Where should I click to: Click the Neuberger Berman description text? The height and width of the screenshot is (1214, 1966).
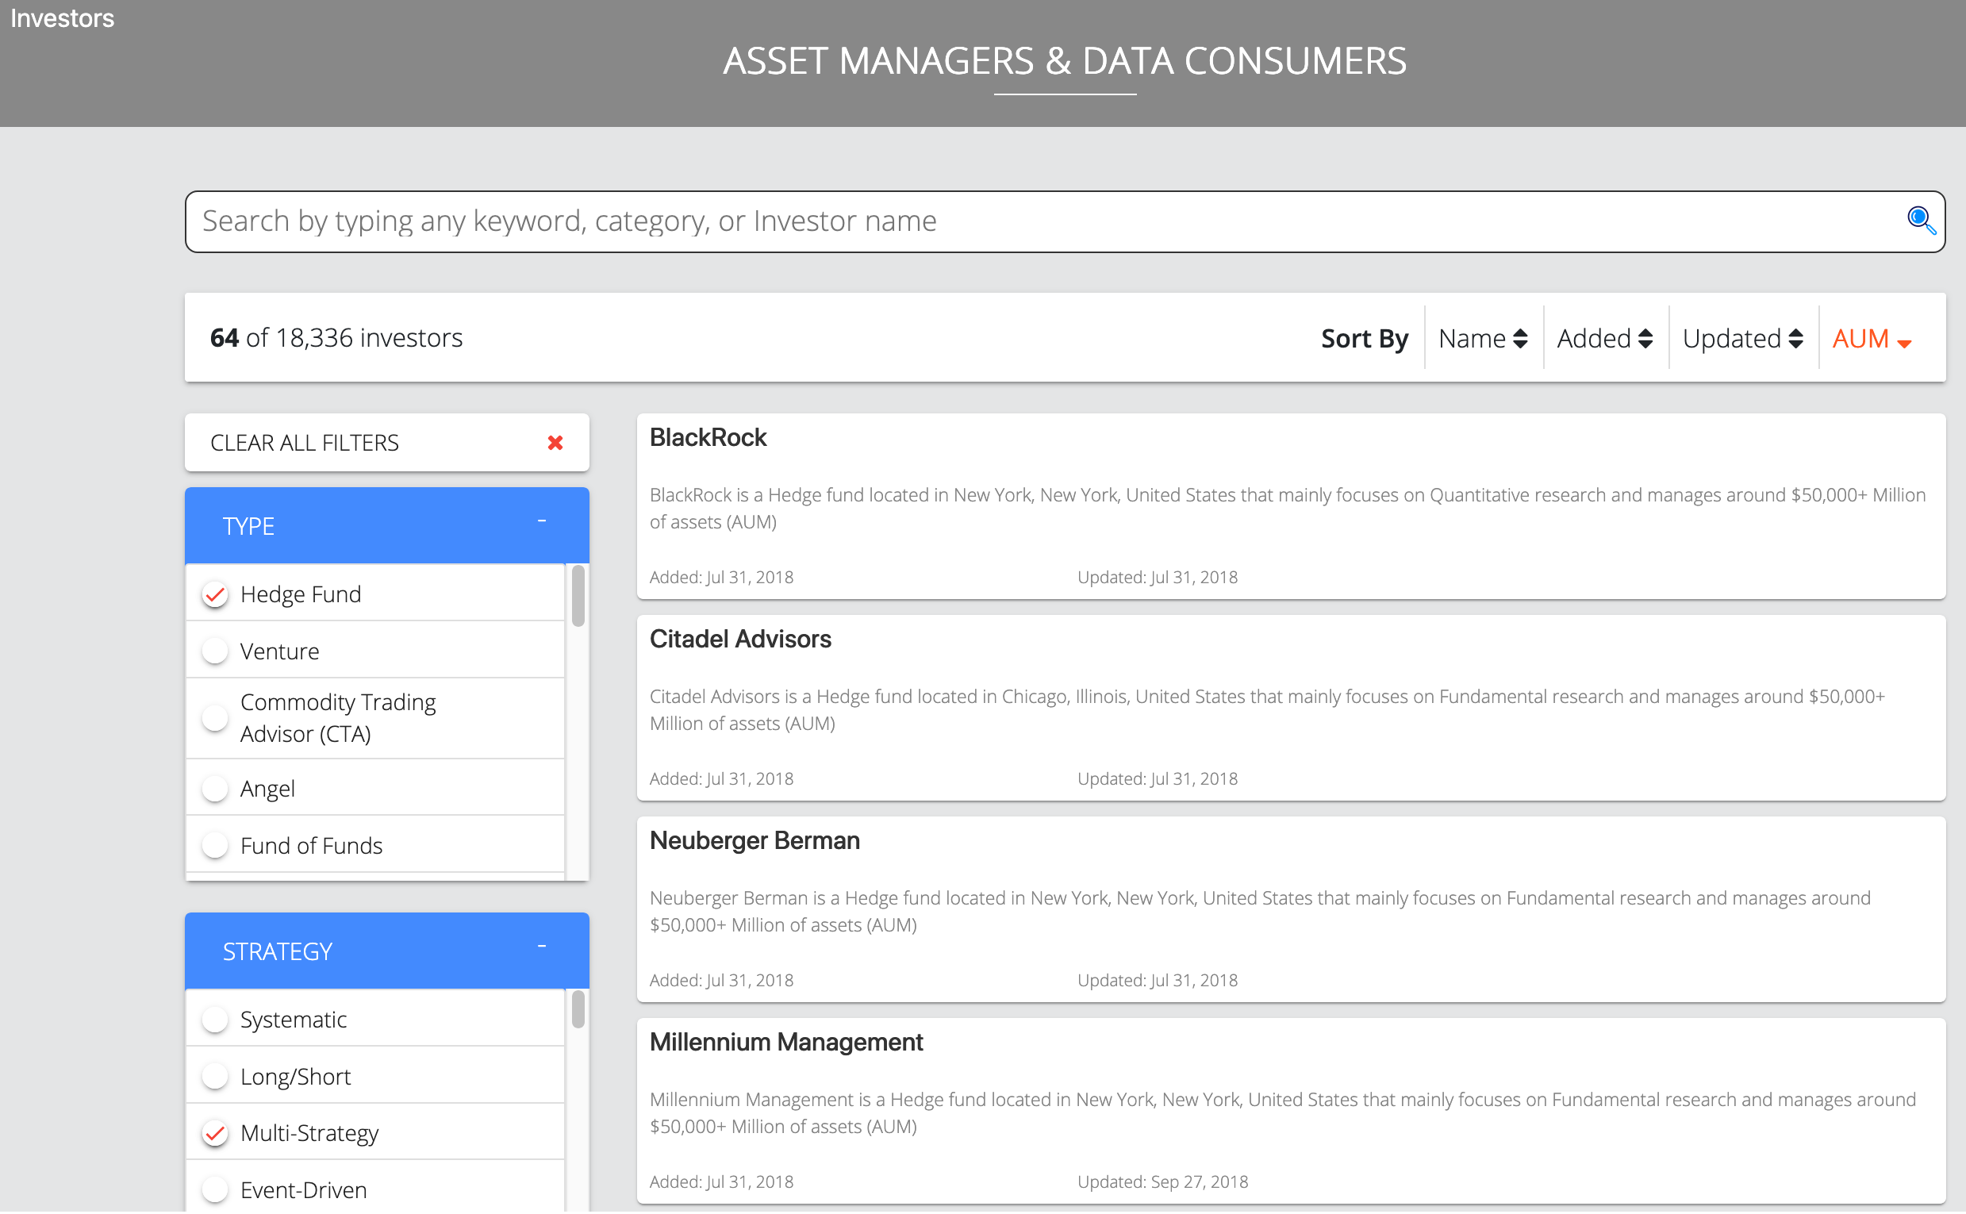coord(1261,912)
